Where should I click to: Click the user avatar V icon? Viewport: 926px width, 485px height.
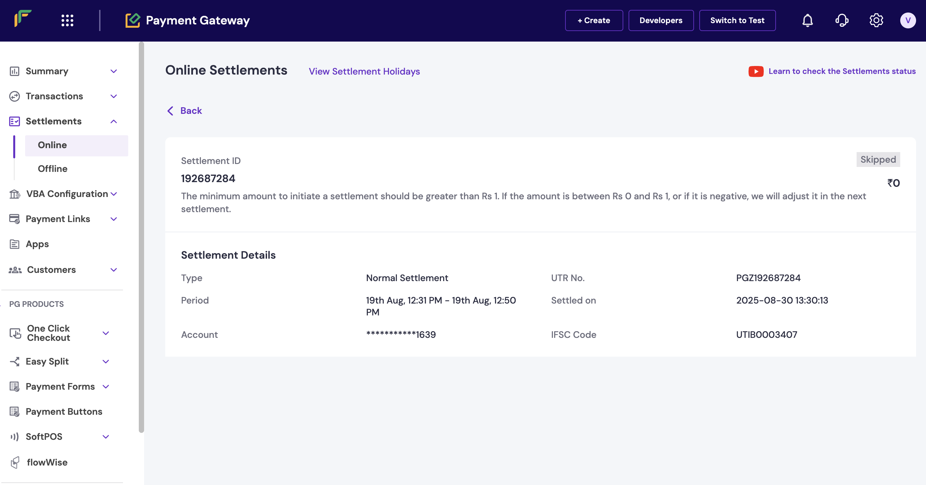tap(908, 20)
